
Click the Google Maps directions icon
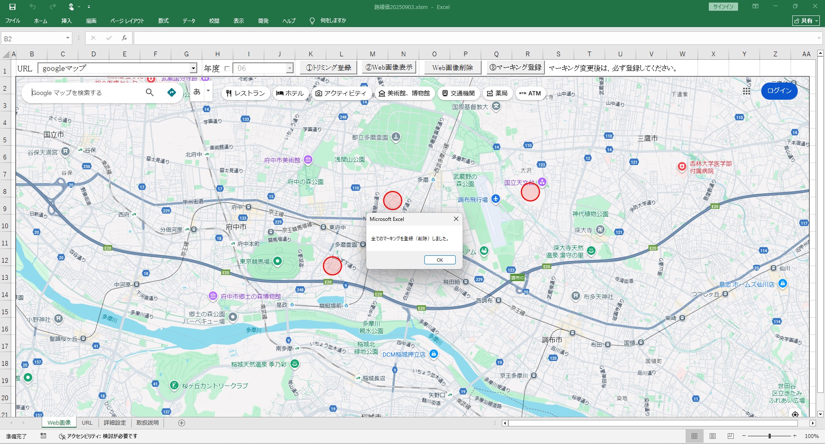[172, 92]
